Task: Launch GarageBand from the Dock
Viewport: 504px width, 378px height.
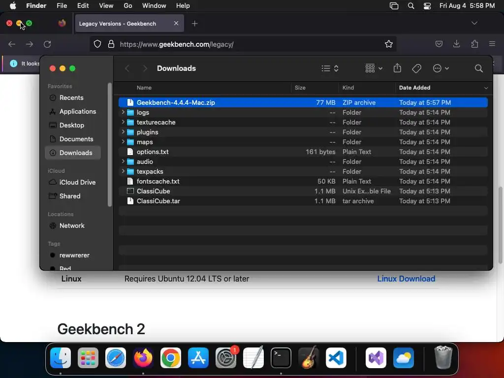Action: tap(309, 357)
